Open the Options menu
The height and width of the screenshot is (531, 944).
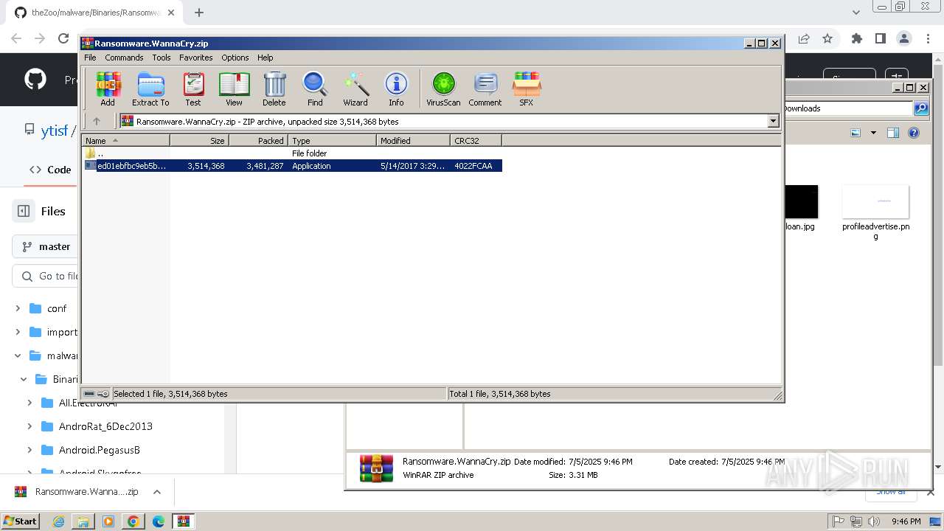point(235,58)
